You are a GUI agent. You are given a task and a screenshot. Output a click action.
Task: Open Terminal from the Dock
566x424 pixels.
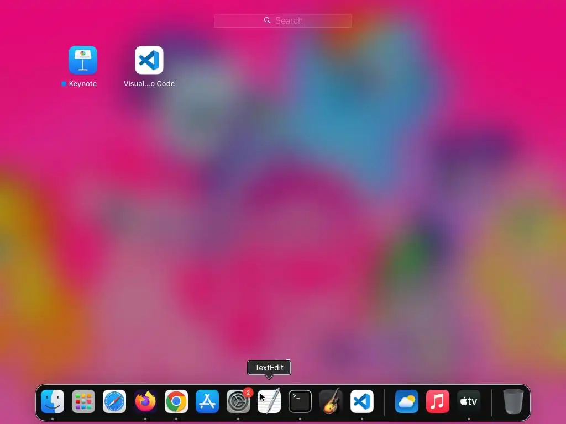(300, 401)
